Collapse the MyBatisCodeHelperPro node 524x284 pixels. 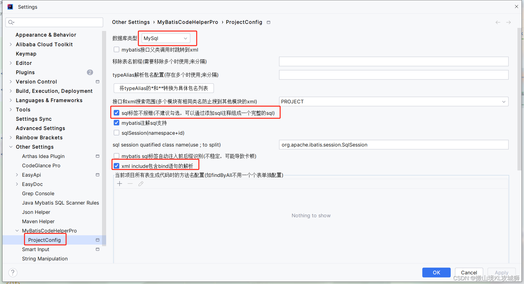point(17,231)
